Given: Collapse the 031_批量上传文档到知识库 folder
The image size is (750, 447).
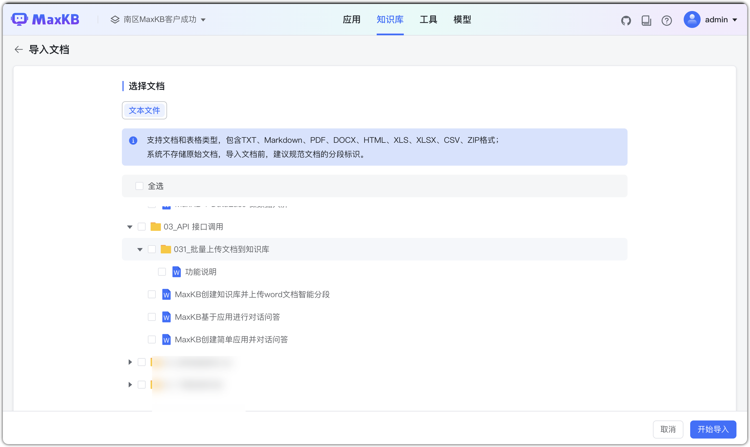Looking at the screenshot, I should click(140, 249).
